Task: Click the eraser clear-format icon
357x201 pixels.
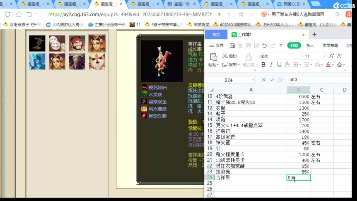Action: click(x=339, y=64)
